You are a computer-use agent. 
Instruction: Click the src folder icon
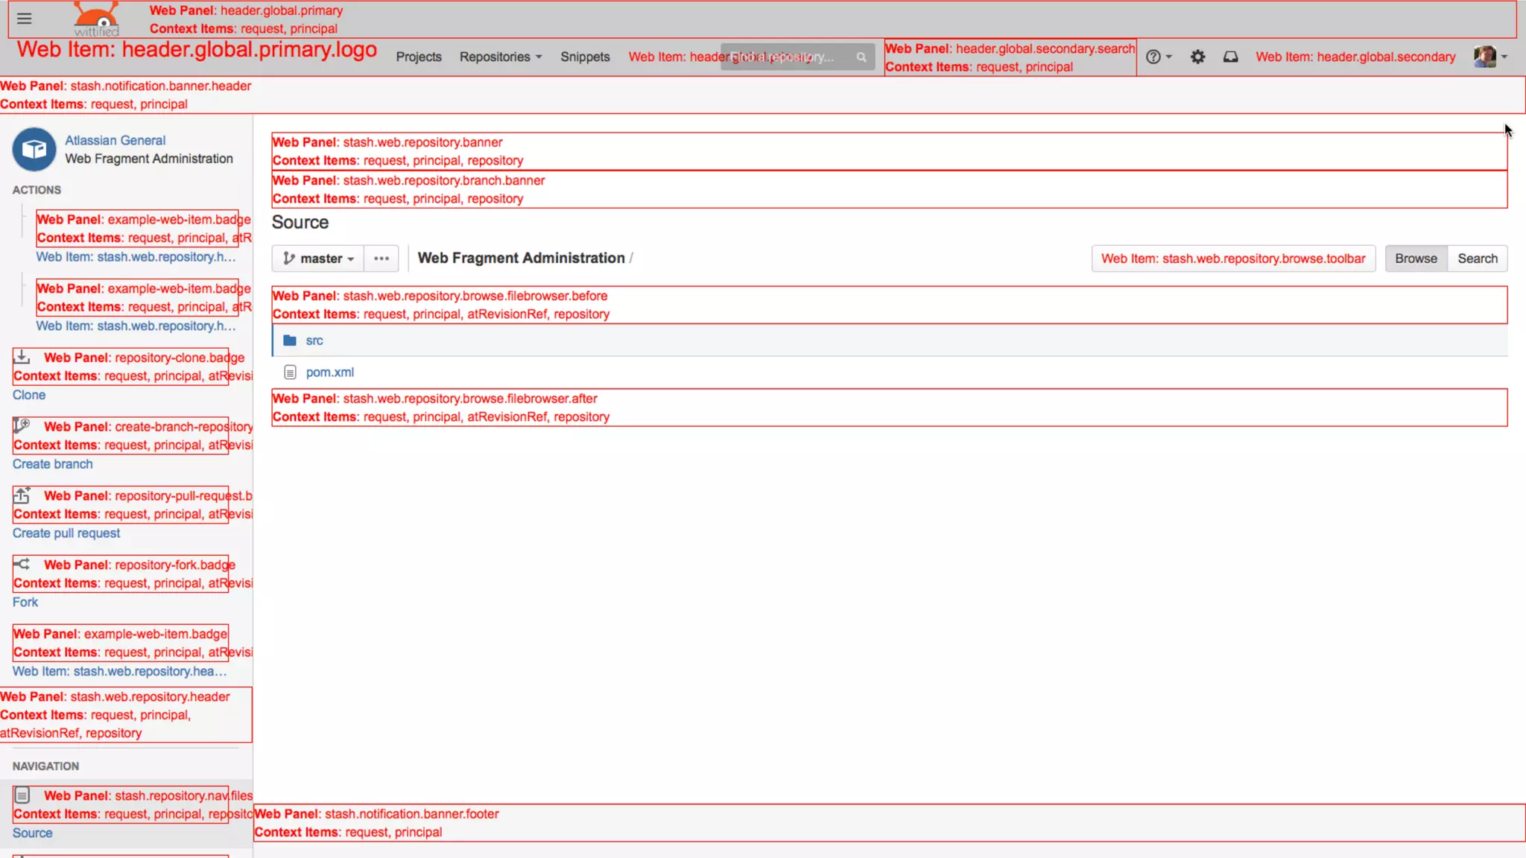click(x=290, y=340)
